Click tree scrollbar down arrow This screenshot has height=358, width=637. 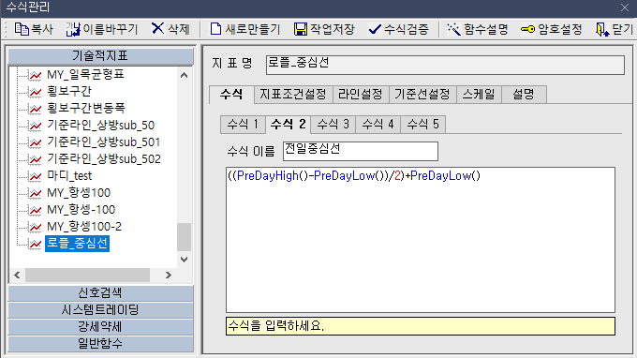(184, 260)
